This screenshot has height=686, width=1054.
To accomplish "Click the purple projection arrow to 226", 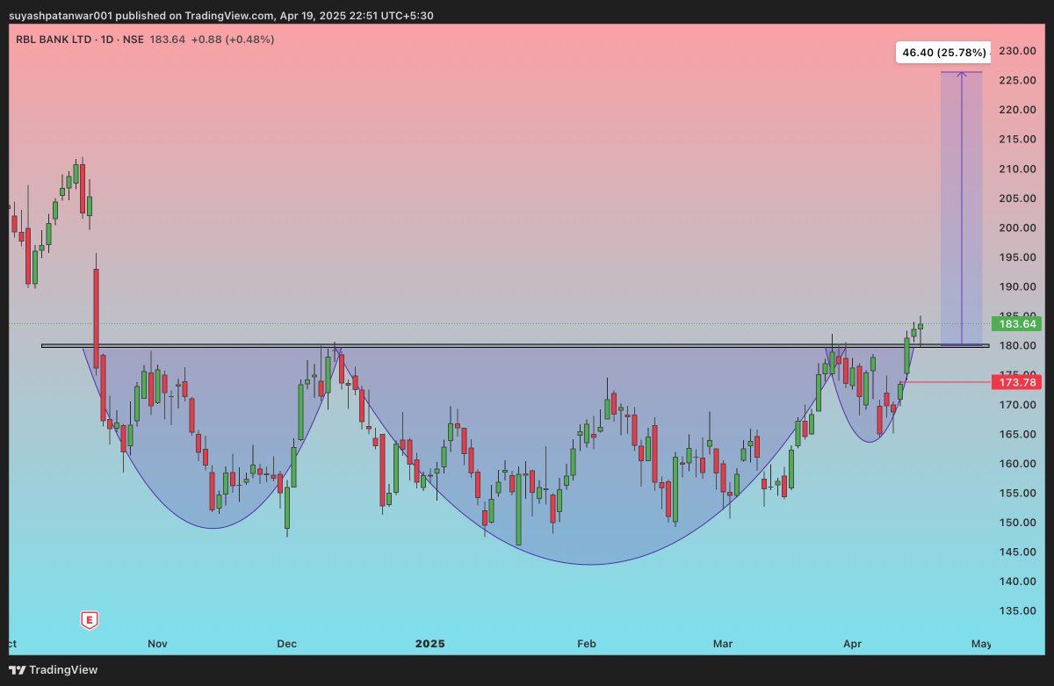I will click(962, 207).
